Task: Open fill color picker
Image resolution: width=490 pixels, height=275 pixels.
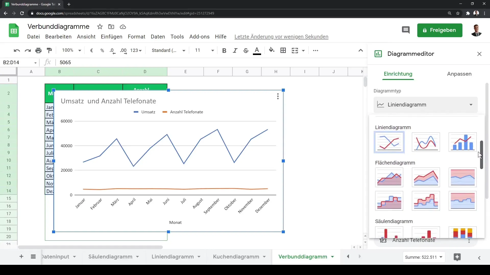Action: tap(272, 50)
